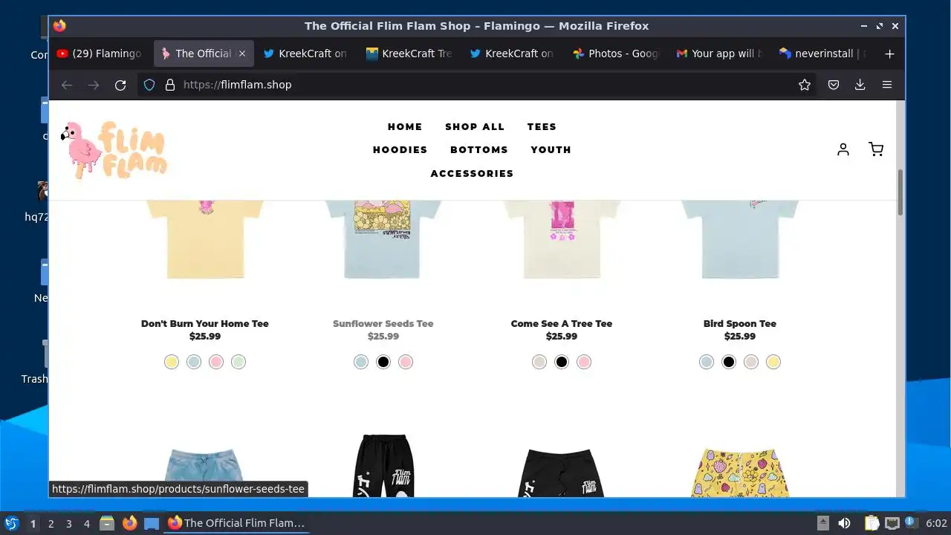Select yellow swatch for Bird Spoon Tee
951x535 pixels.
point(773,362)
